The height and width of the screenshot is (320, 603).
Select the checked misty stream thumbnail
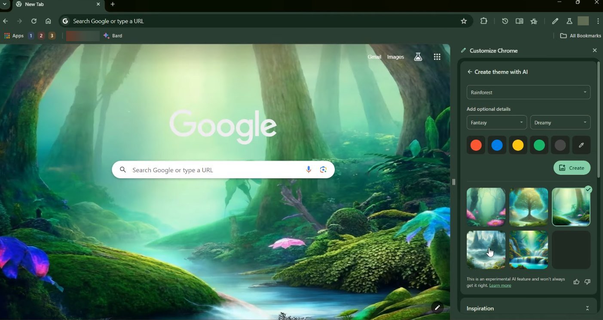(x=571, y=207)
